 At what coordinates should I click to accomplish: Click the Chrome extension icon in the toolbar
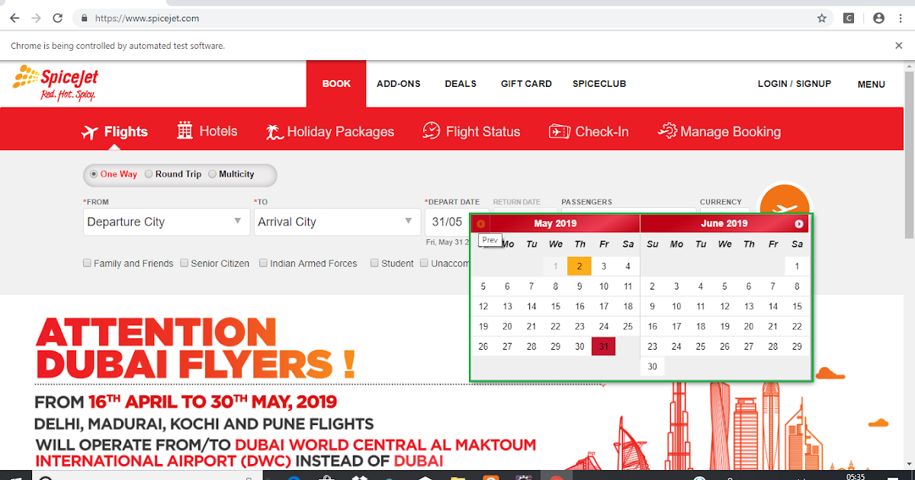849,18
